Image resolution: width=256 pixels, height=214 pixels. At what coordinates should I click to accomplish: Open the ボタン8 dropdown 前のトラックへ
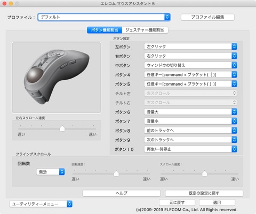point(190,131)
